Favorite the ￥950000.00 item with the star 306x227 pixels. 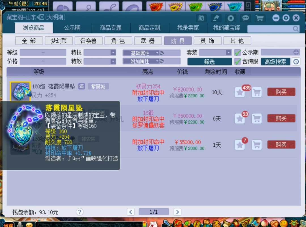pyautogui.click(x=240, y=118)
